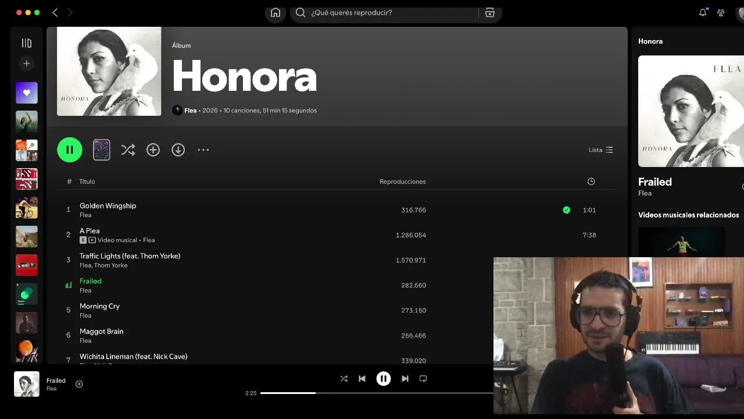Click the duration clock column header
This screenshot has width=744, height=419.
(591, 182)
